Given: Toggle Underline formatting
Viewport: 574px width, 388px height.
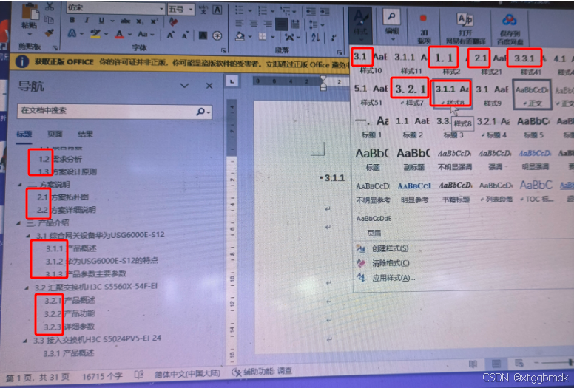Looking at the screenshot, I should [x=101, y=21].
